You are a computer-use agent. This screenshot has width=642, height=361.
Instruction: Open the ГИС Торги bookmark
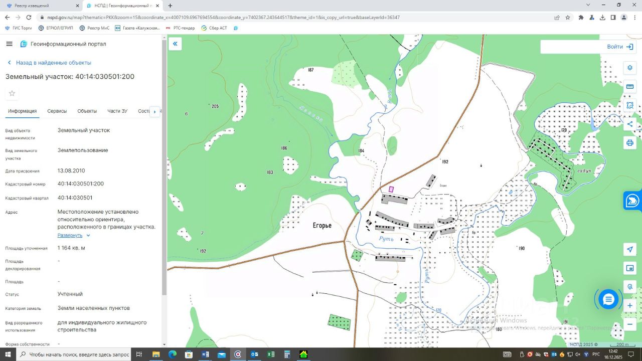coord(19,28)
